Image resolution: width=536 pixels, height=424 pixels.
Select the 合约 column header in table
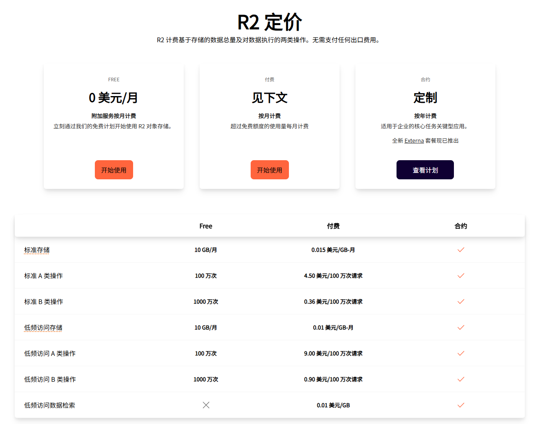[x=461, y=226]
